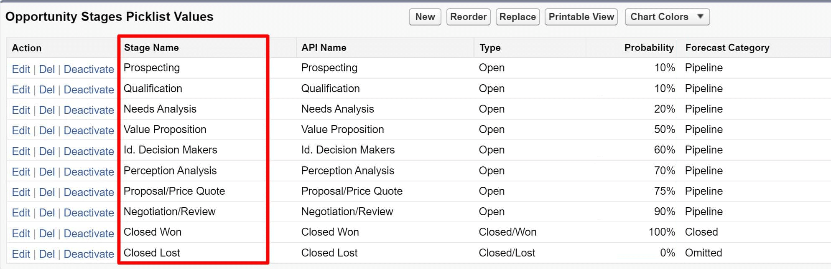Click the Replace button
Screen dimensions: 831x269
517,17
